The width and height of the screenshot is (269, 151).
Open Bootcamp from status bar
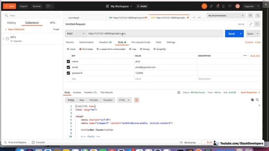point(188,143)
